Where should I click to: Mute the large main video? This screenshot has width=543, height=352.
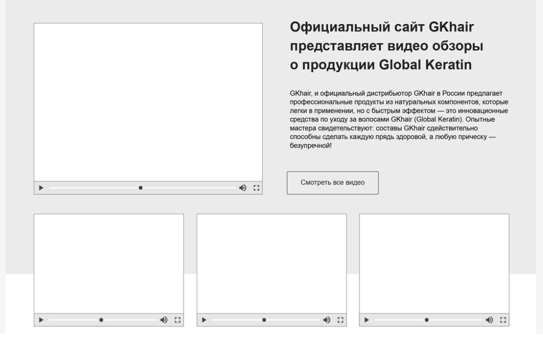242,188
